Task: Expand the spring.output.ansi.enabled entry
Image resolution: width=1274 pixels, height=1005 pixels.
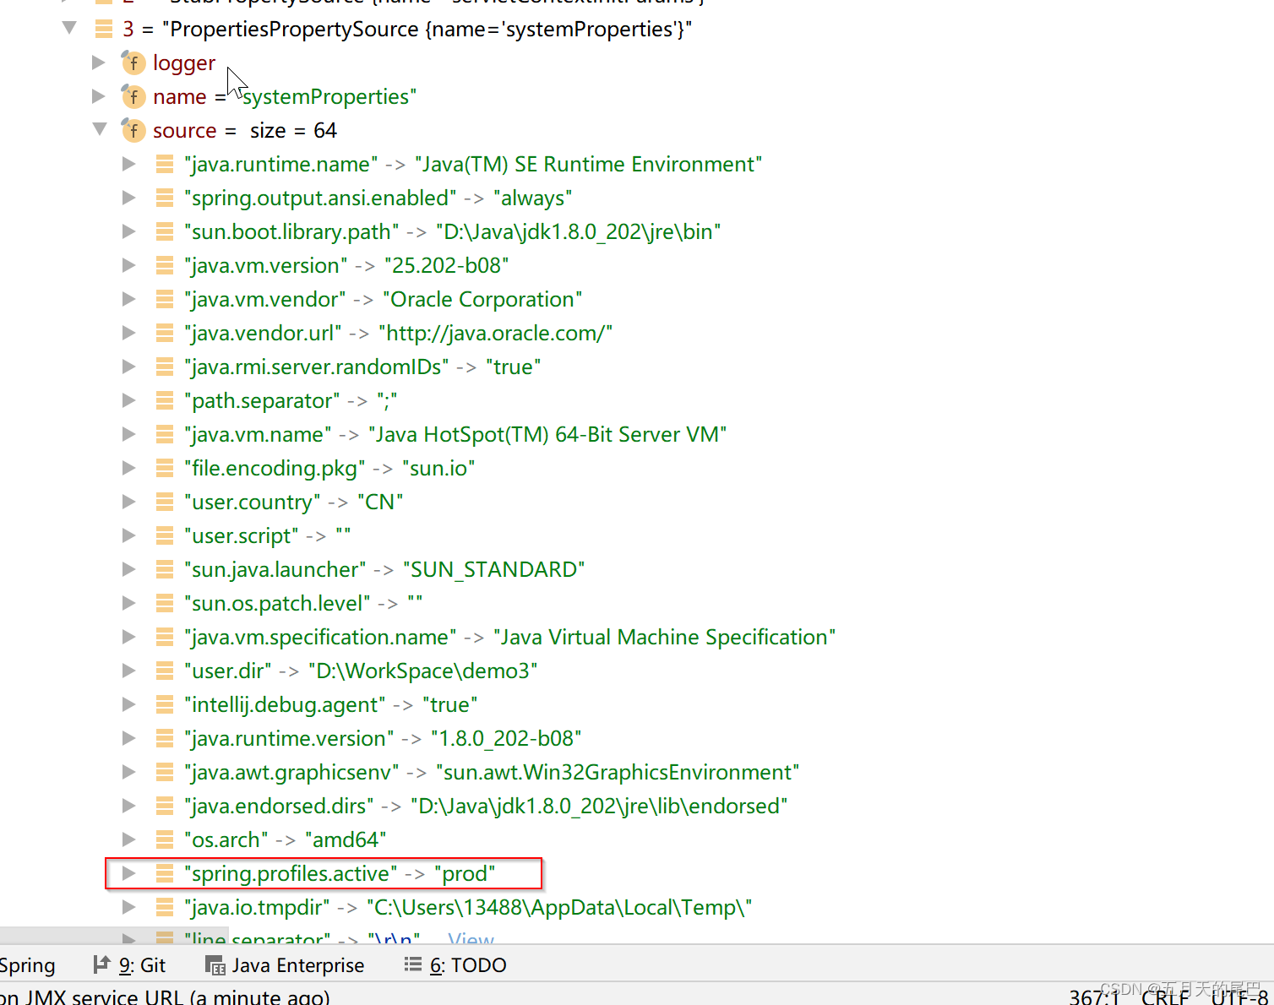Action: point(129,198)
